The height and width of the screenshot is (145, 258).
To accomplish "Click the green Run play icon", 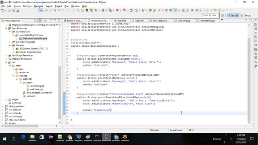I will click(x=103, y=10).
